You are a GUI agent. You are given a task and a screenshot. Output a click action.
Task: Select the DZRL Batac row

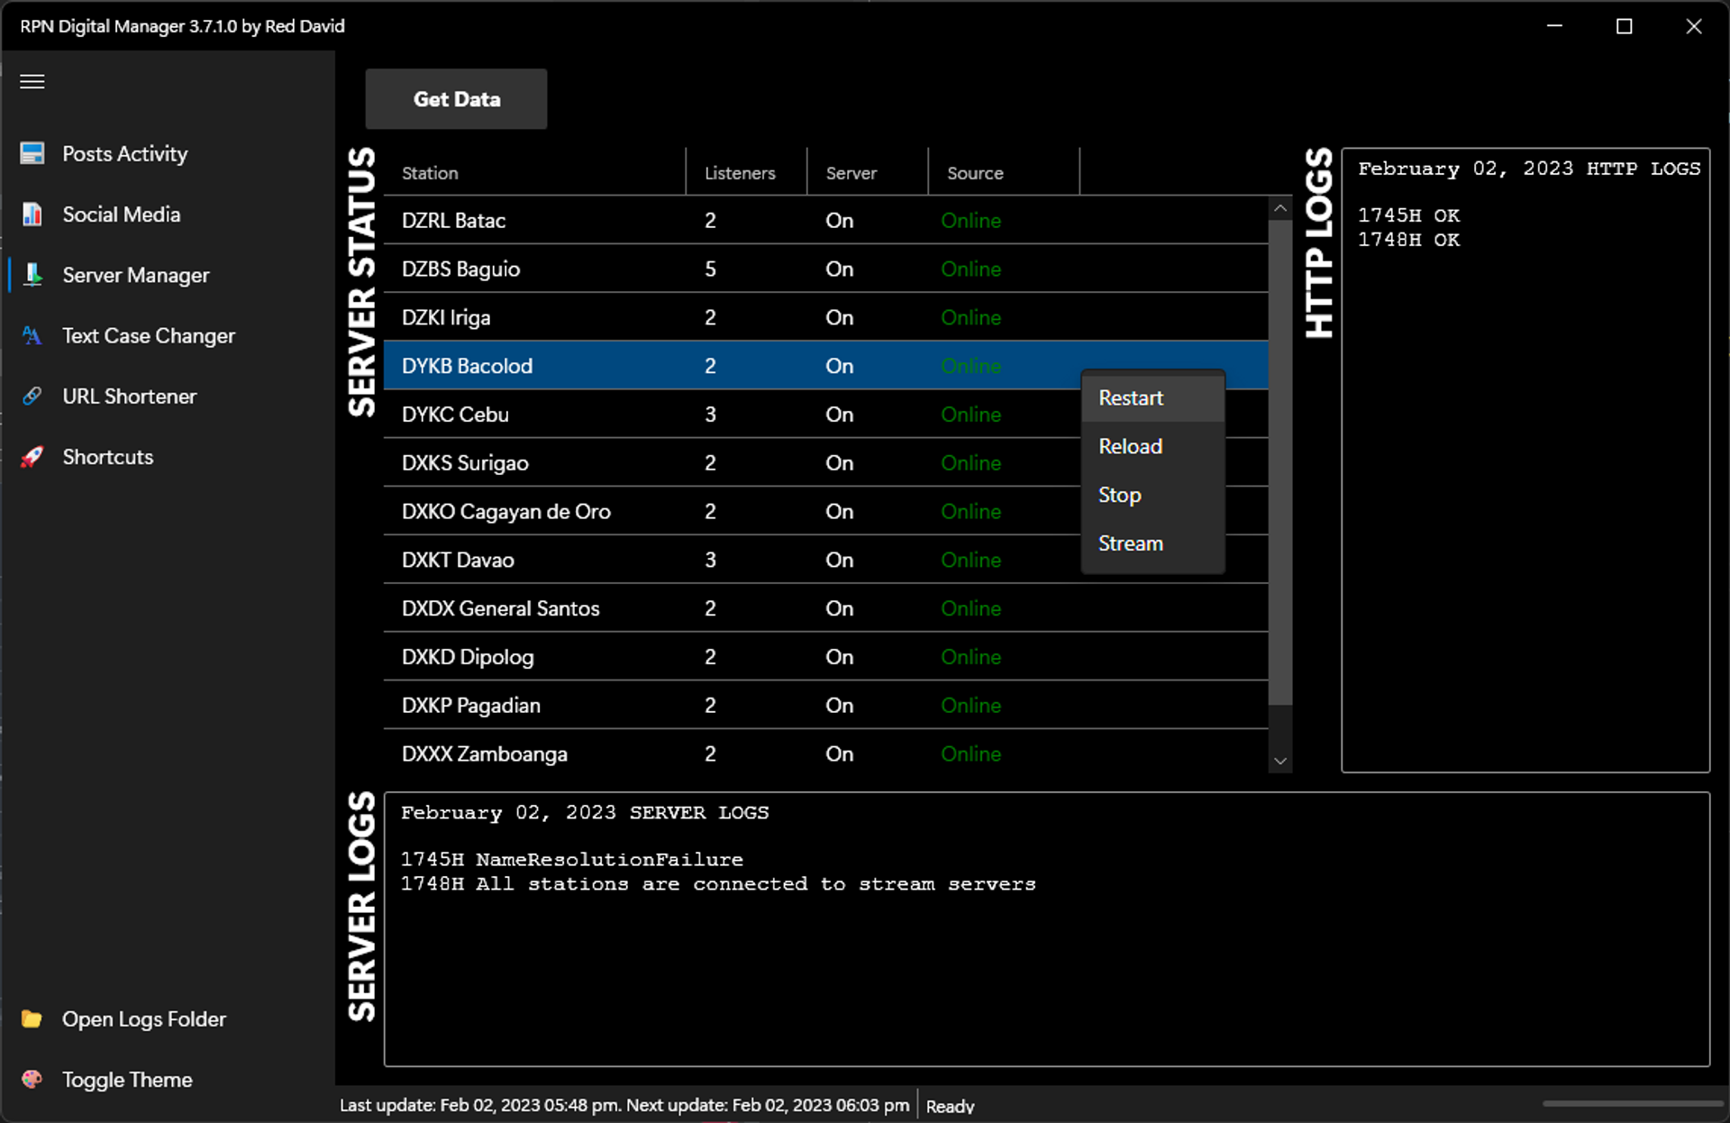pos(826,220)
